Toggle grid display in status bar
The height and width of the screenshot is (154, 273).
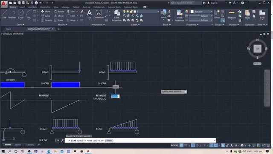tap(181, 145)
